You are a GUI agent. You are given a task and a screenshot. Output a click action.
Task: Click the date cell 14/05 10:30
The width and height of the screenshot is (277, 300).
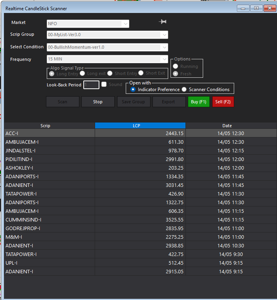pyautogui.click(x=231, y=245)
